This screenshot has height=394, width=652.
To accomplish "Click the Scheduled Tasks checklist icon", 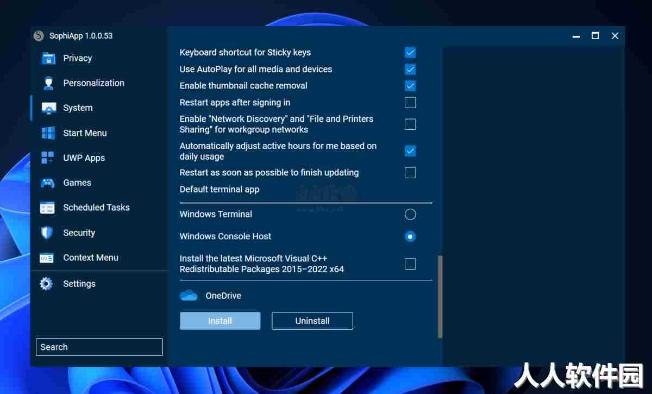I will click(47, 208).
